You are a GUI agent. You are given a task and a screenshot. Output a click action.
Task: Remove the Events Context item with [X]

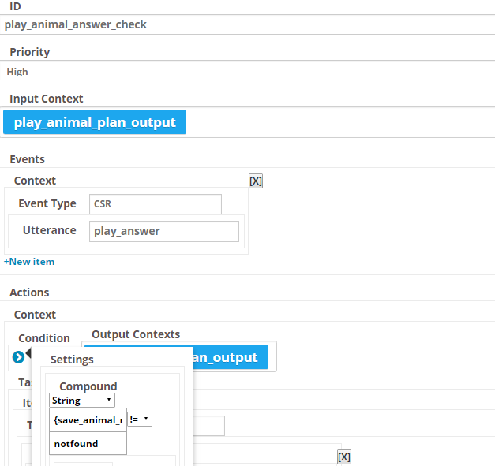click(256, 181)
